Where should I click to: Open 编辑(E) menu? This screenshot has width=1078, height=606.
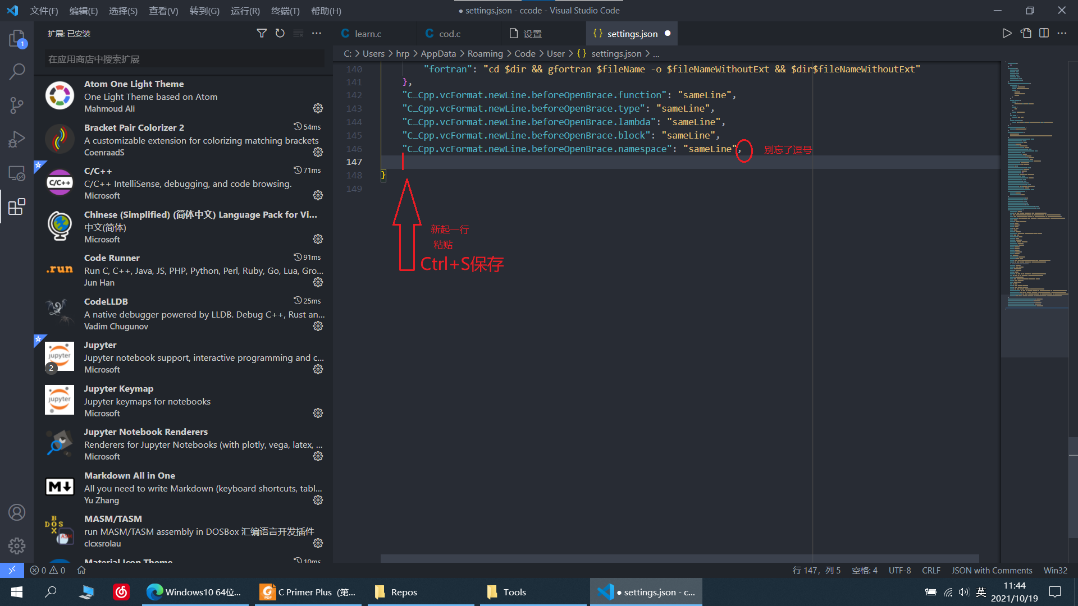pos(83,11)
